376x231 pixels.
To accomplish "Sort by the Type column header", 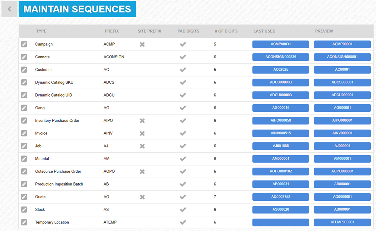I will pos(41,31).
